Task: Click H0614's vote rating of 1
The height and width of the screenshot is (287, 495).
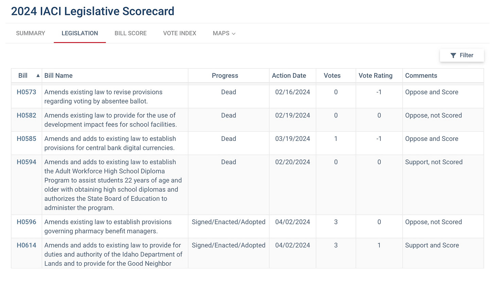Action: [379, 245]
